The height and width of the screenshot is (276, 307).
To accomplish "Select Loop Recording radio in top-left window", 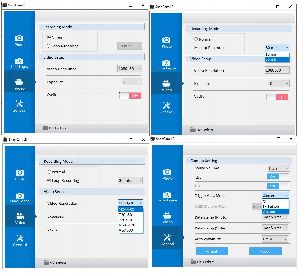I will pyautogui.click(x=49, y=46).
